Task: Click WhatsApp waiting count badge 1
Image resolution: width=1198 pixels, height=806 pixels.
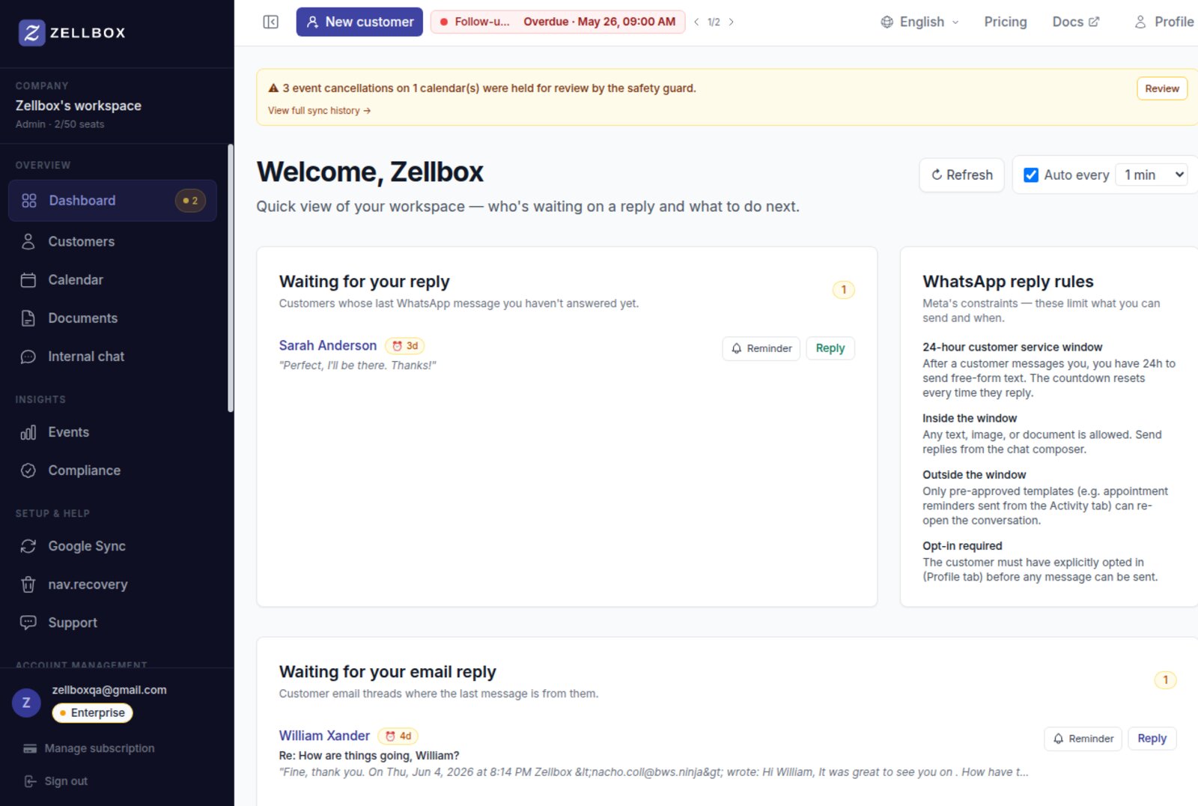Action: pos(843,289)
